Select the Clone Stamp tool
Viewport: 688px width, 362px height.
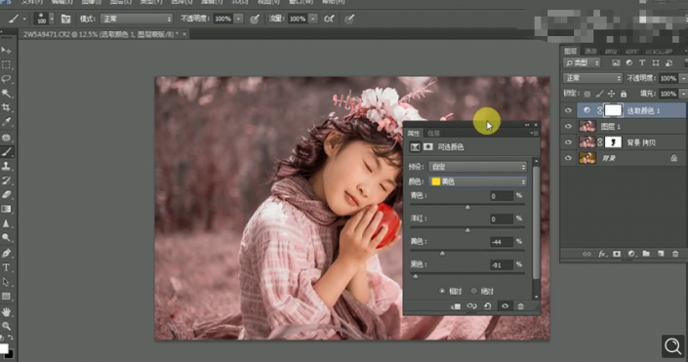pos(6,166)
